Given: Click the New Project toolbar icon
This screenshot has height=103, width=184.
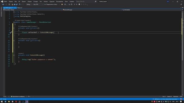Looking at the screenshot, I should 9,5.
